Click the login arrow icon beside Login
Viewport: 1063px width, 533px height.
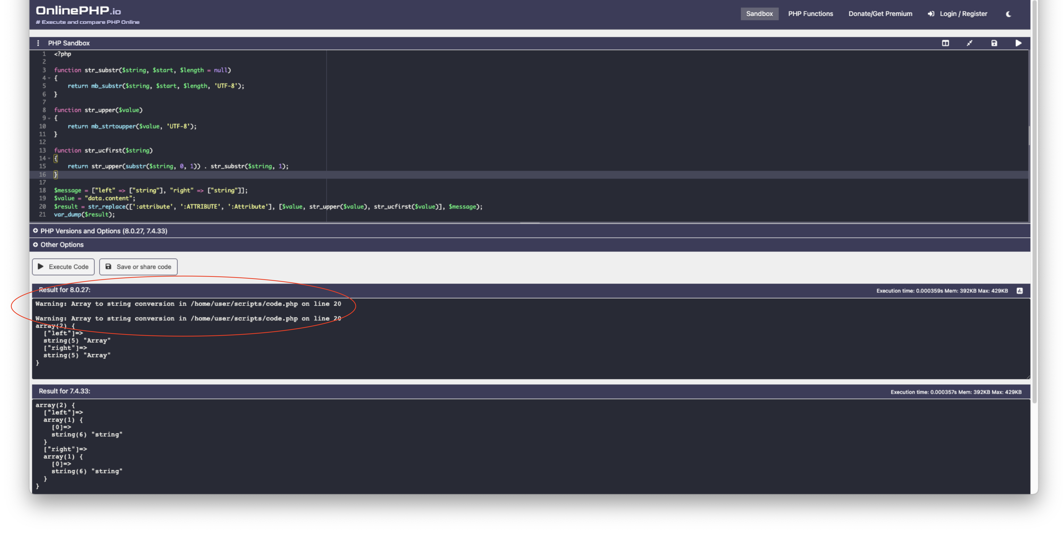931,14
